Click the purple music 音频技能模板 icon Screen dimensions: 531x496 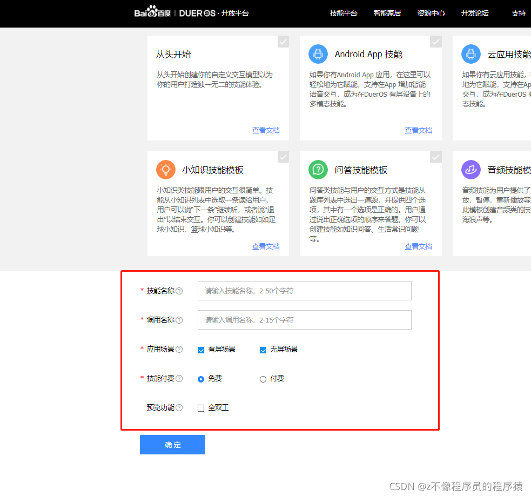pyautogui.click(x=470, y=170)
